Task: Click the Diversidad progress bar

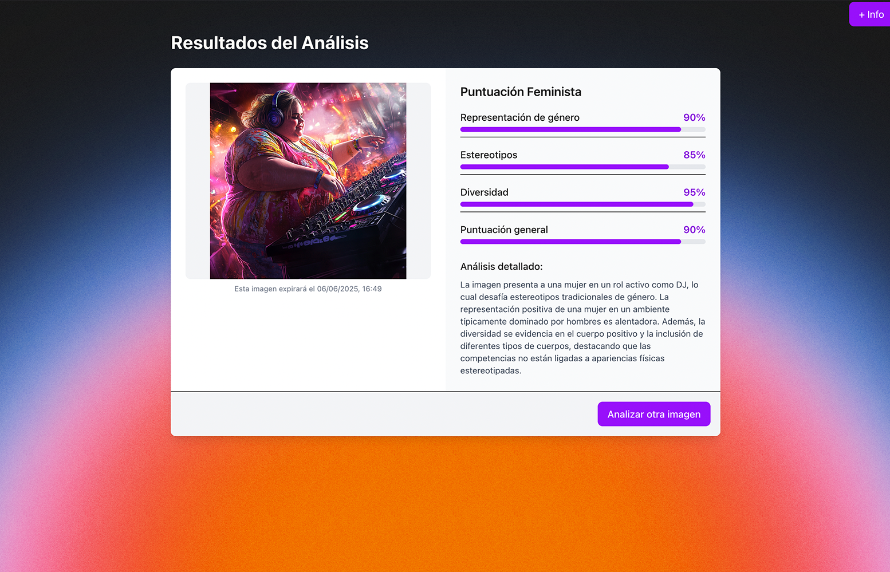Action: 582,204
